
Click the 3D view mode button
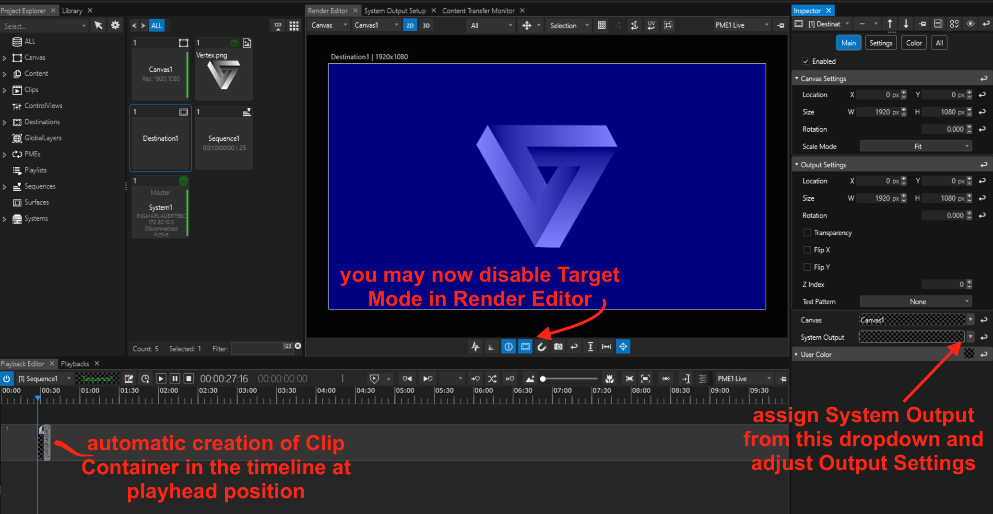click(426, 26)
